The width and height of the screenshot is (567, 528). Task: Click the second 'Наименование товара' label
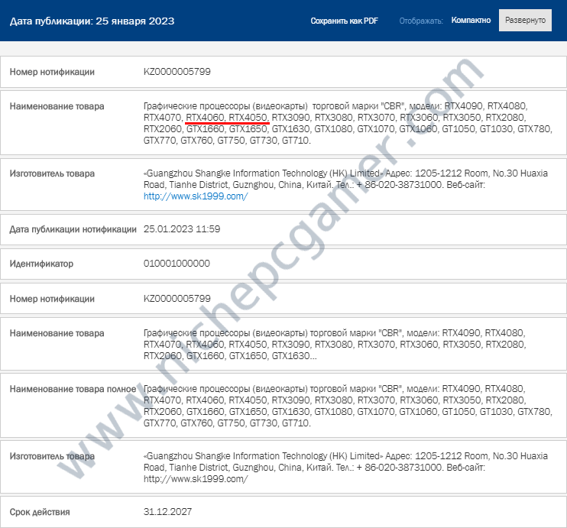coord(57,333)
